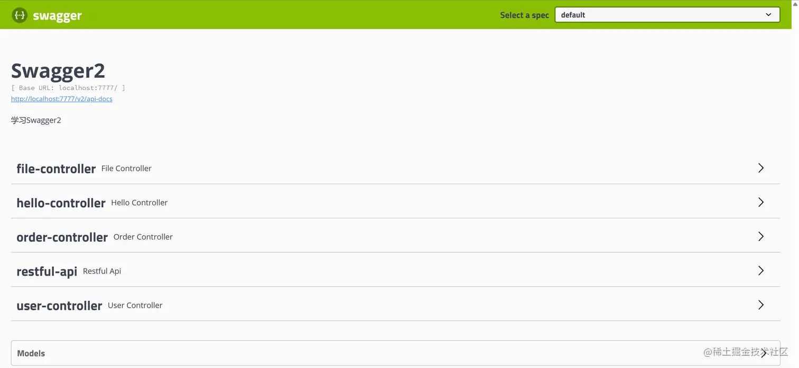The image size is (799, 368).
Task: Expand the hello-controller section chevron
Action: pyautogui.click(x=761, y=203)
